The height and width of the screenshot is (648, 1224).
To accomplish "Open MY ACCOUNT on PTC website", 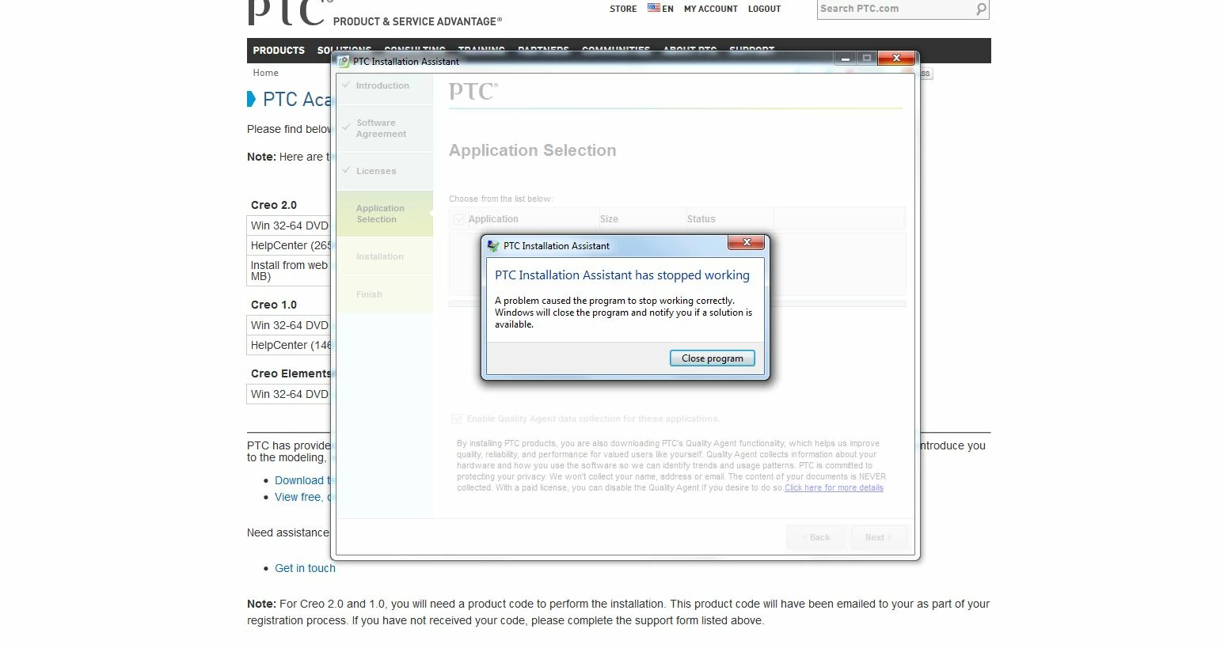I will tap(711, 9).
